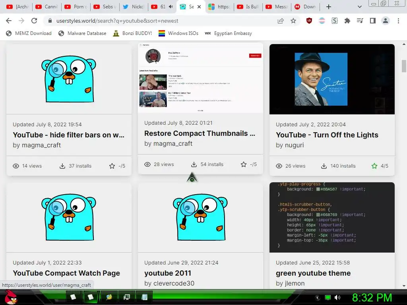Click the '54 installs' download icon
This screenshot has width=407, height=305.
click(194, 164)
